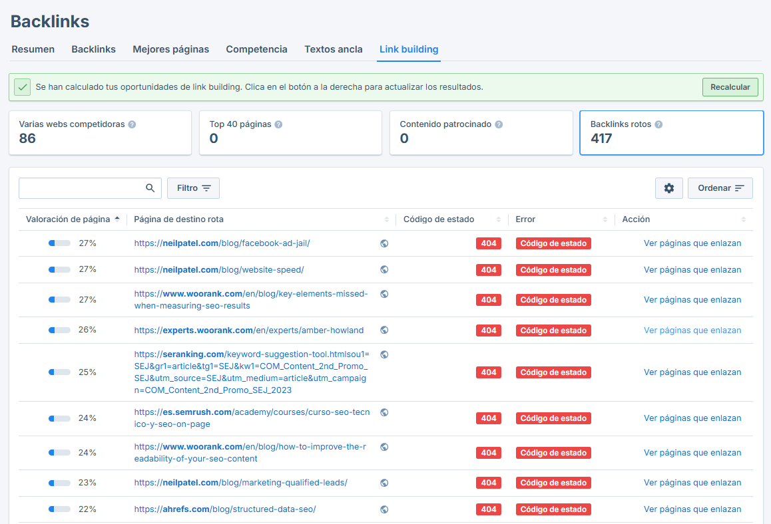Image resolution: width=771 pixels, height=524 pixels.
Task: Switch to the Competencia tab
Action: [257, 49]
